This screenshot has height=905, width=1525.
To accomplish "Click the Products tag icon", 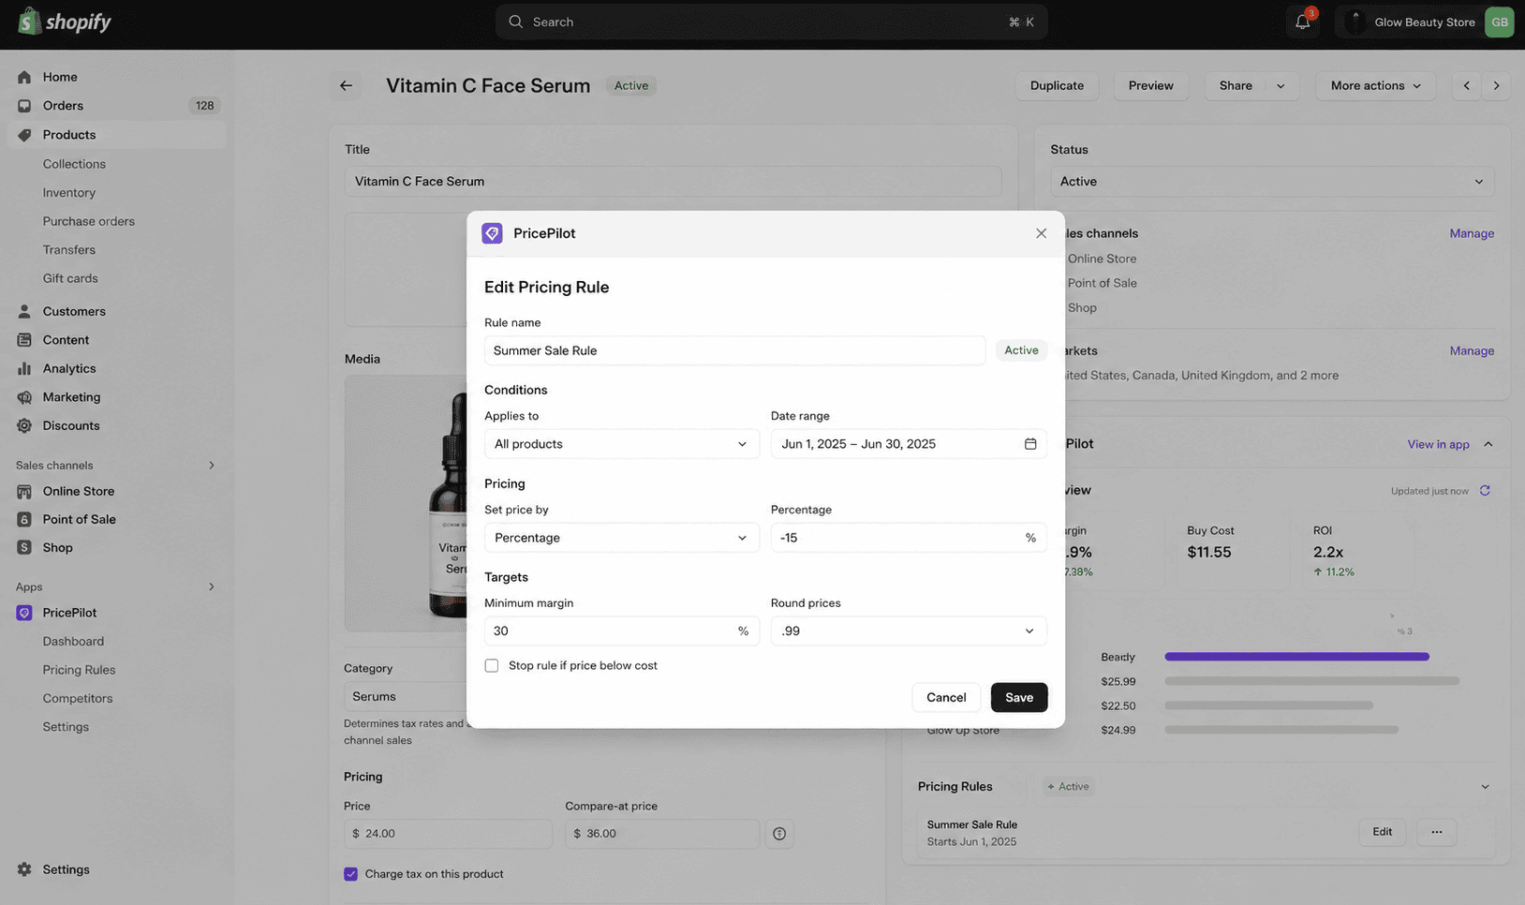I will [24, 135].
